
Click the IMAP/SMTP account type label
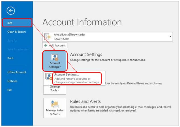61,39
